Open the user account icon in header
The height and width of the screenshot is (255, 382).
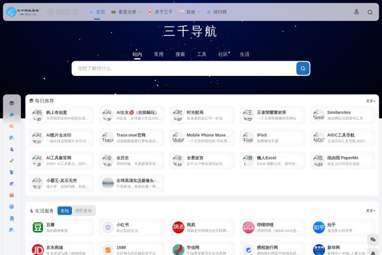356,11
